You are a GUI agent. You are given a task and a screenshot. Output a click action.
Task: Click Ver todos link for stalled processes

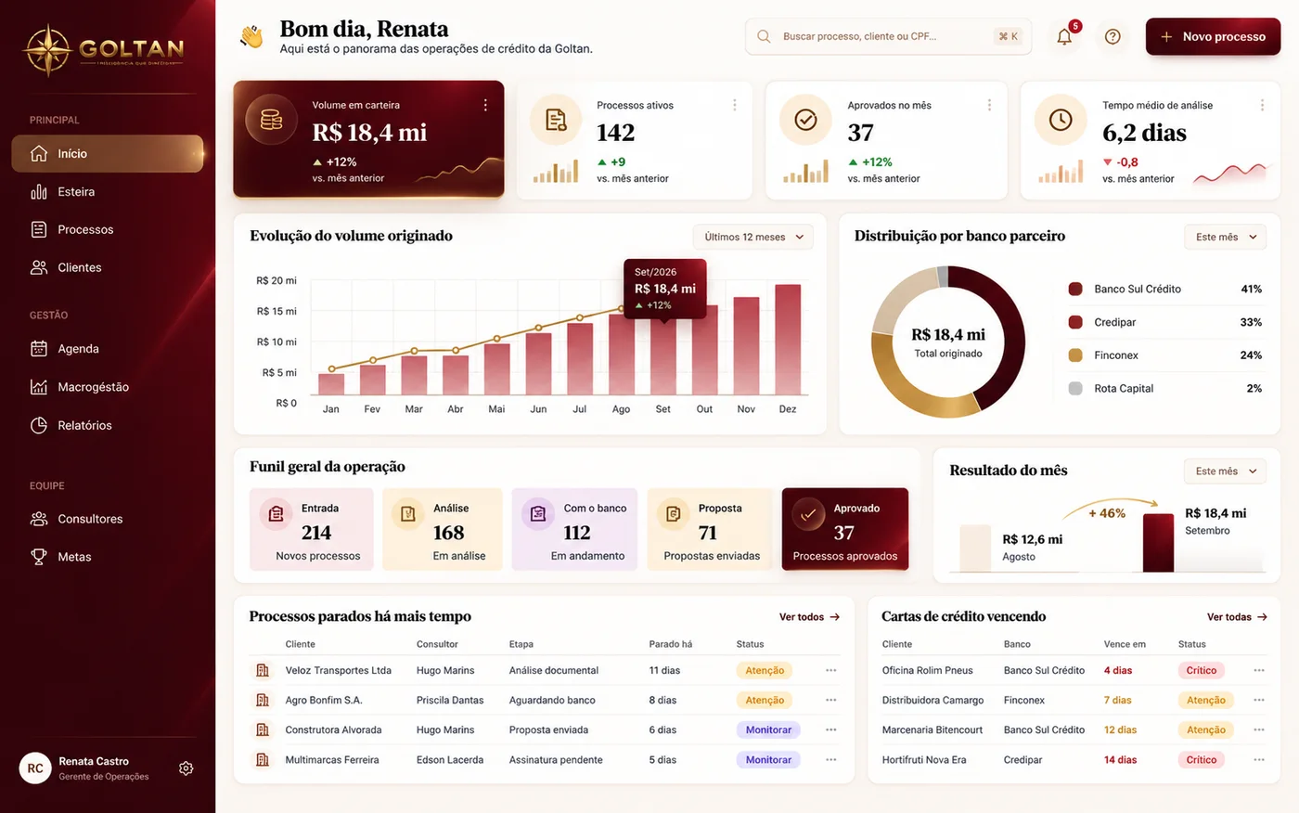coord(809,617)
